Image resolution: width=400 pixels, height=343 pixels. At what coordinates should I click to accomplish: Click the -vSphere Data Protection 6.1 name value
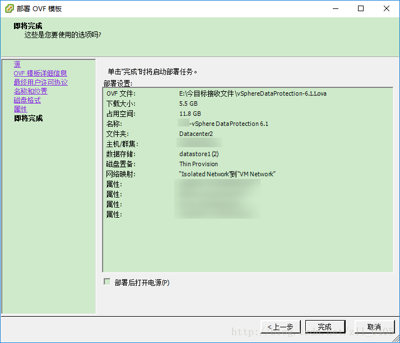click(229, 124)
